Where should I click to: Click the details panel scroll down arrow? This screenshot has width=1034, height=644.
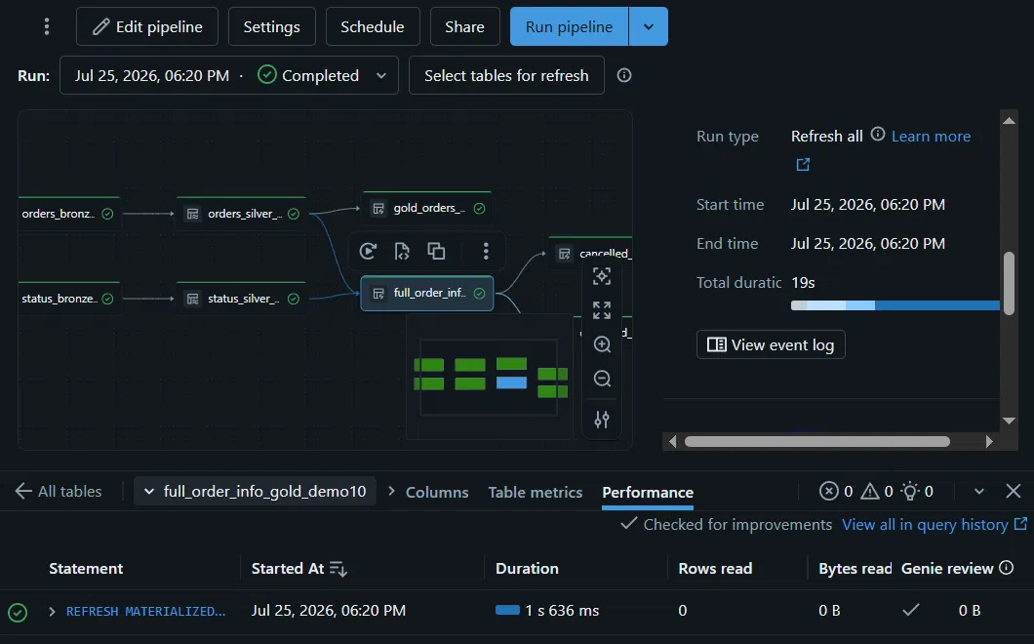coord(1009,421)
